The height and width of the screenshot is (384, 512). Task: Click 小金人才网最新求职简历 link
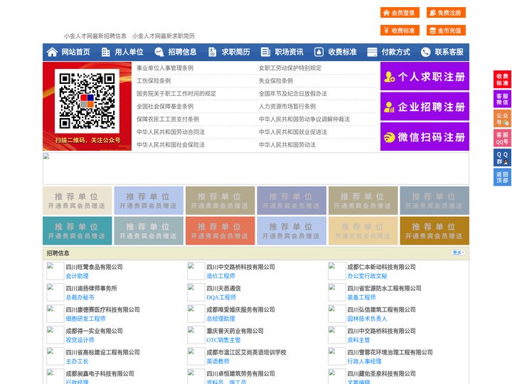click(164, 36)
